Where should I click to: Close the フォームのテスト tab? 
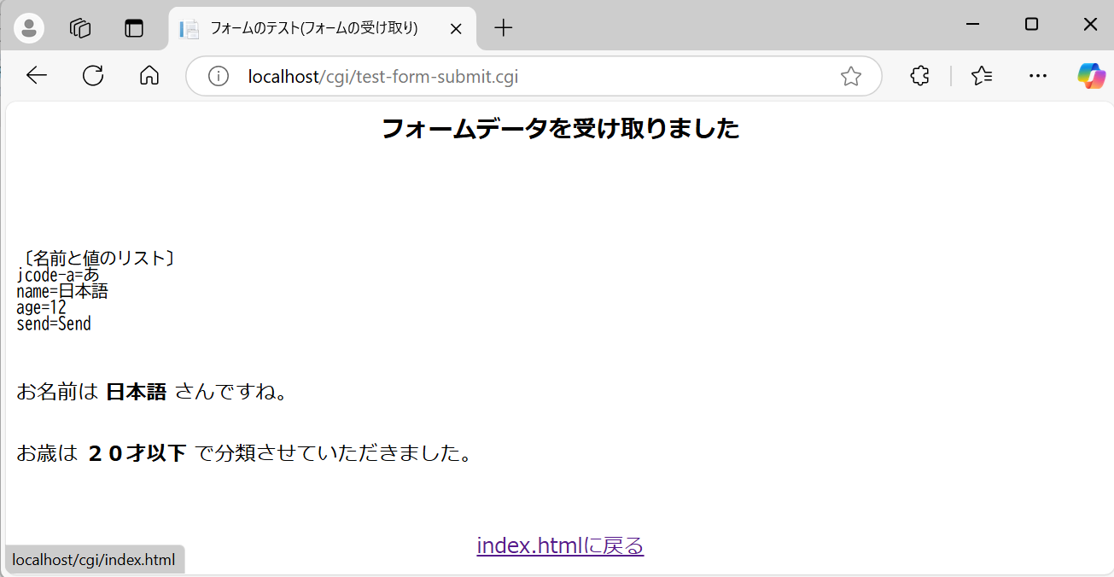(455, 28)
